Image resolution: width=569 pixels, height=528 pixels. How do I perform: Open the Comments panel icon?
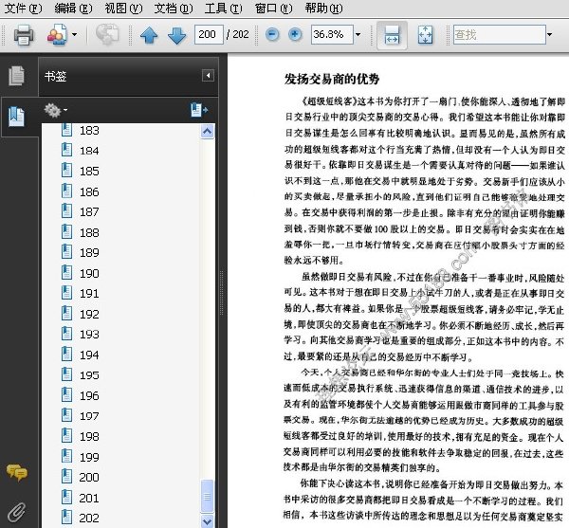pyautogui.click(x=17, y=472)
